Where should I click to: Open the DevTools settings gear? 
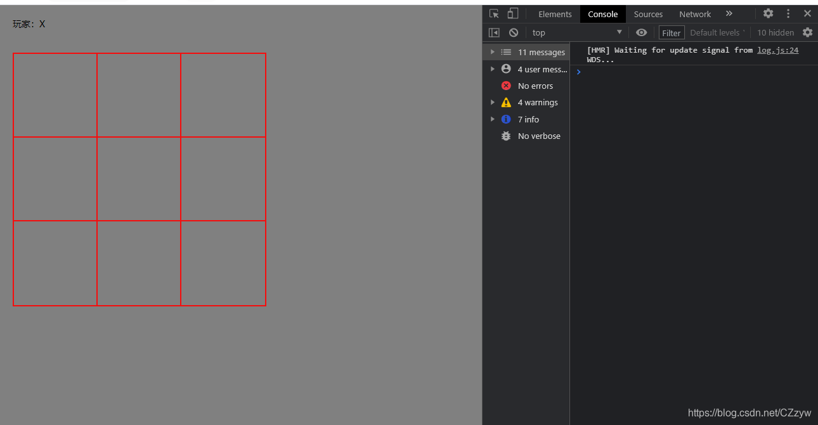pyautogui.click(x=768, y=13)
